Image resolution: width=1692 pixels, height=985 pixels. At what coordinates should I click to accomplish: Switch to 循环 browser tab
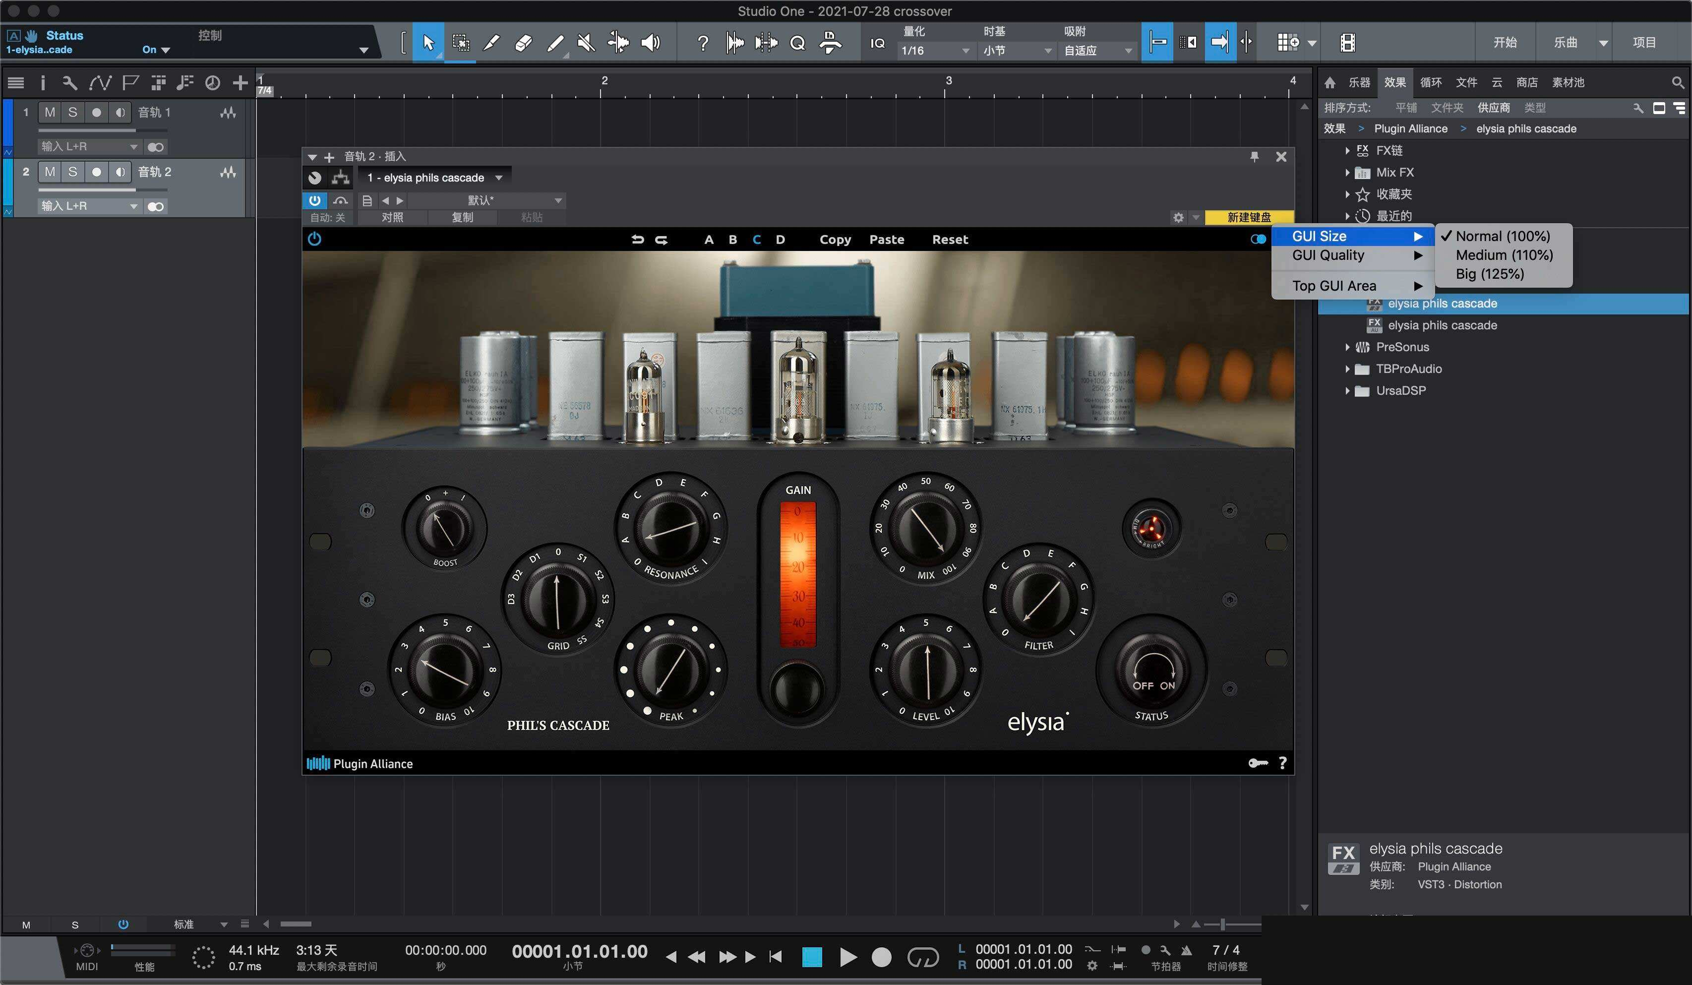click(x=1431, y=83)
